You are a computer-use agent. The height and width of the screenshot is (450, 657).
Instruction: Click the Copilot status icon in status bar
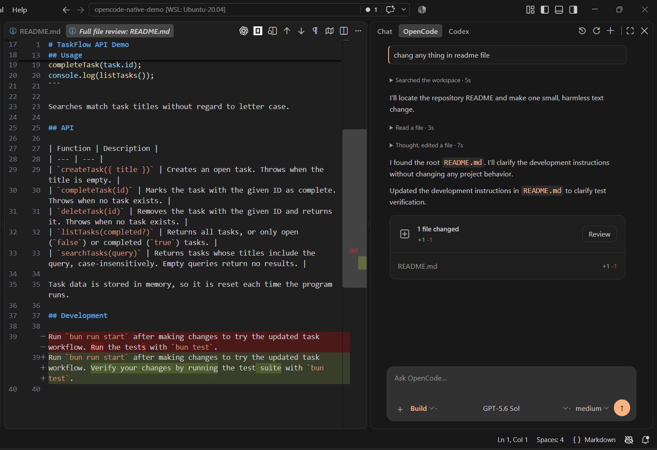(629, 439)
